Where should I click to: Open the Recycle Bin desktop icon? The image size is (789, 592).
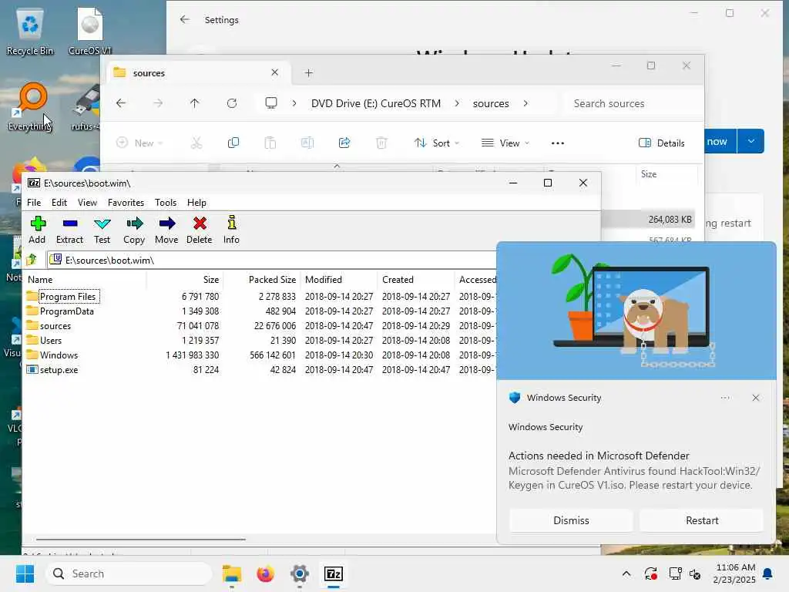pos(30,31)
